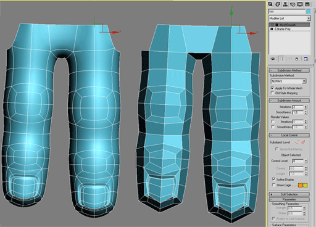Click the Strength spinner arrows

[304, 208]
